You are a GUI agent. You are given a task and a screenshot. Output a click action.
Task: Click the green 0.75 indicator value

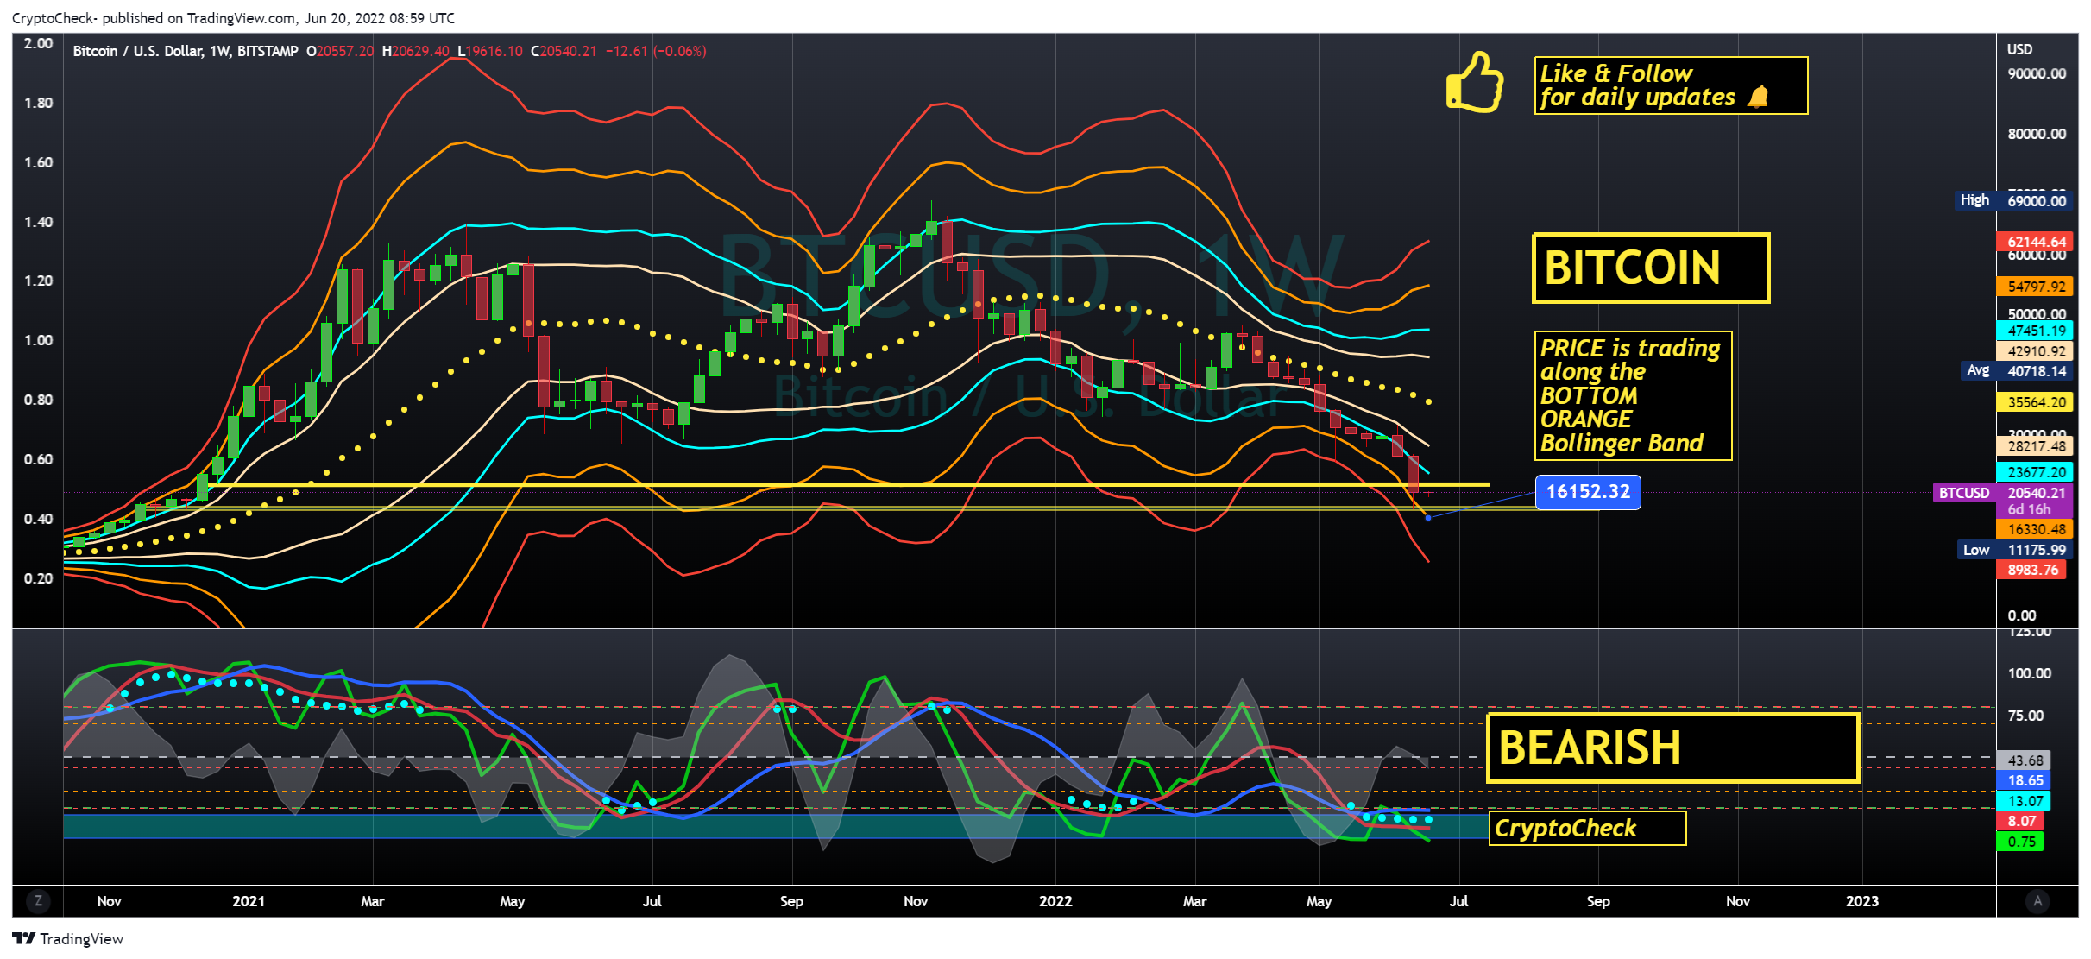click(2019, 842)
